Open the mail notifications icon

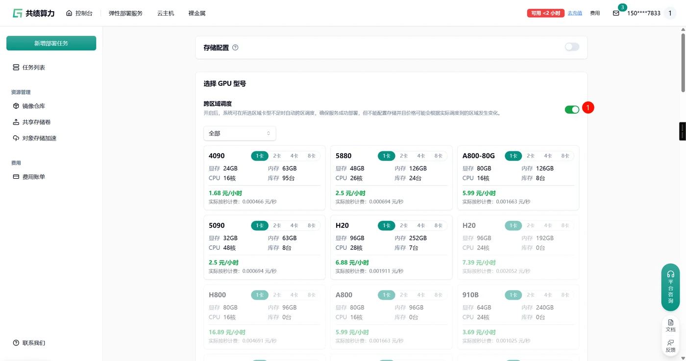pyautogui.click(x=616, y=13)
